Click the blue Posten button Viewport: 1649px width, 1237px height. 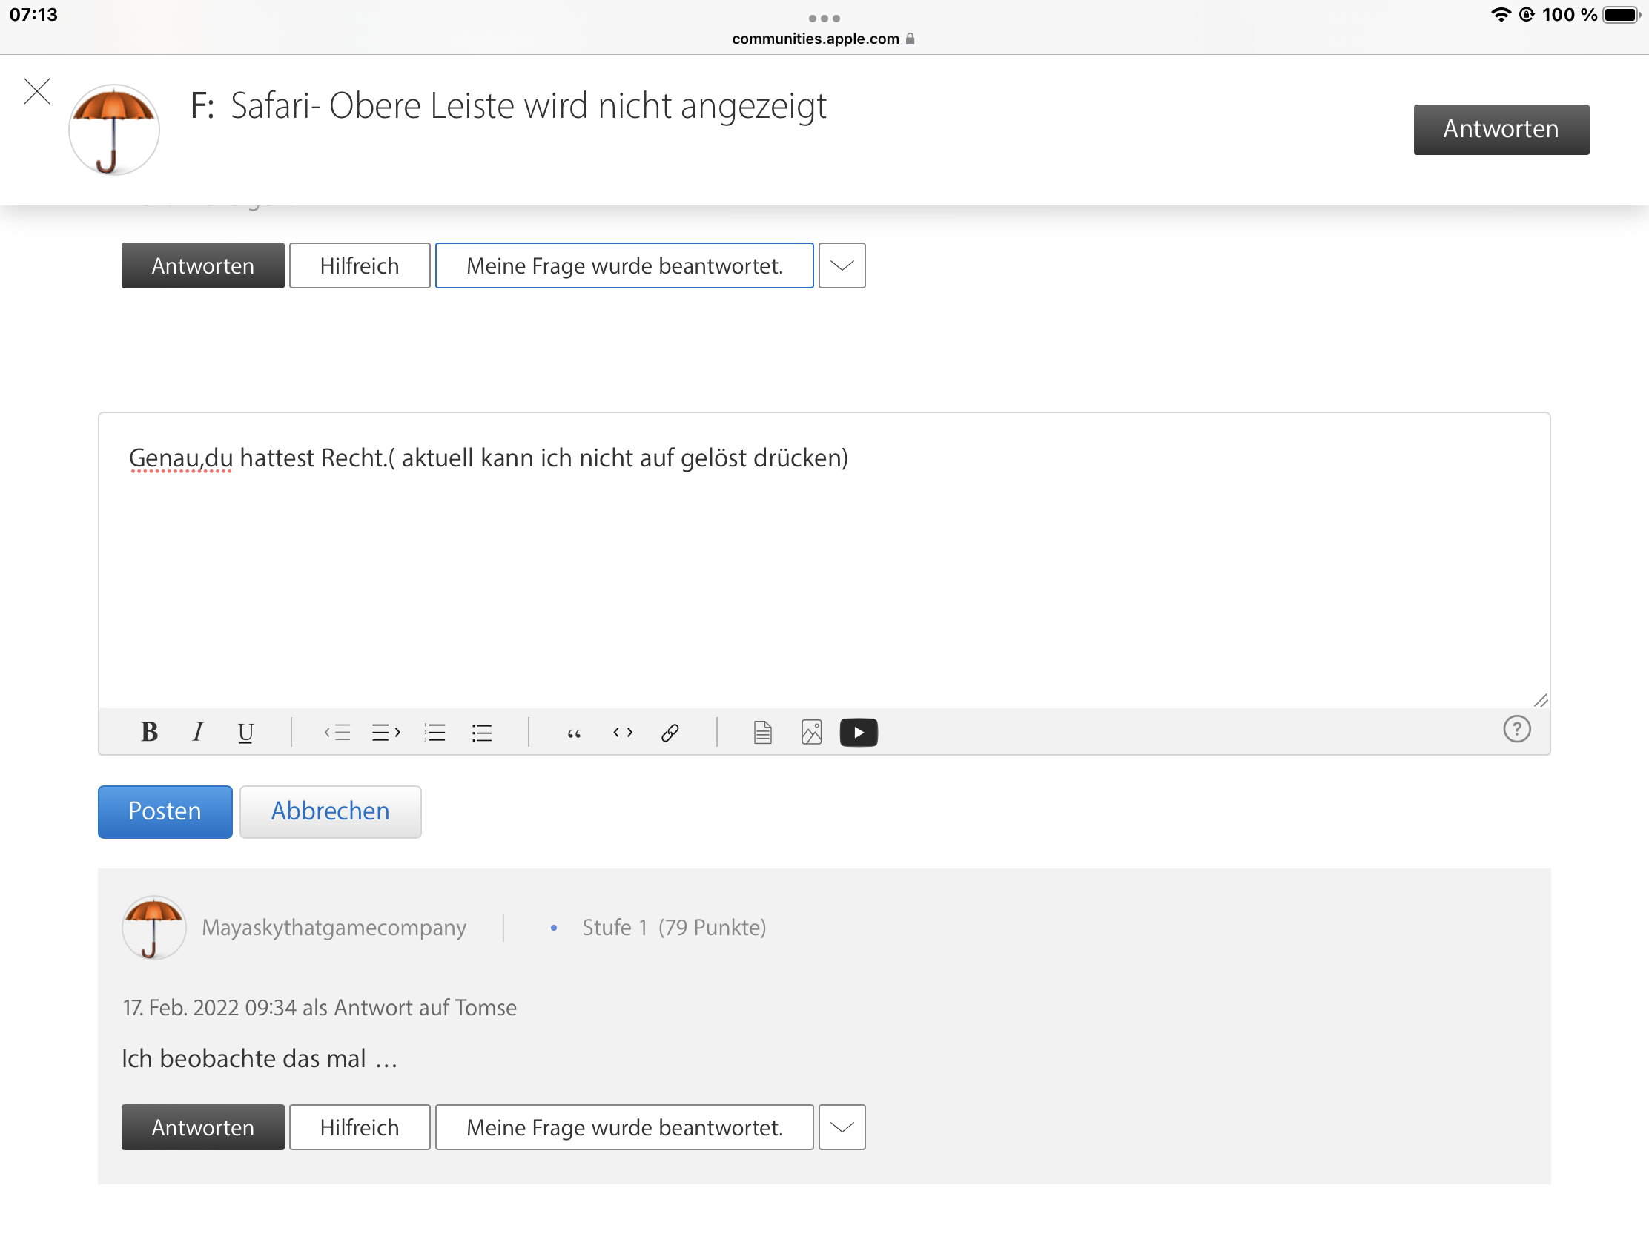[165, 811]
